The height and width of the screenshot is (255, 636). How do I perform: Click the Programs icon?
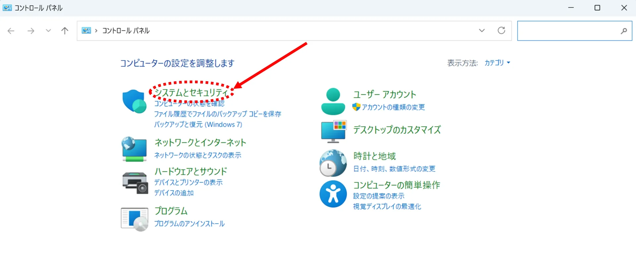[x=134, y=219]
